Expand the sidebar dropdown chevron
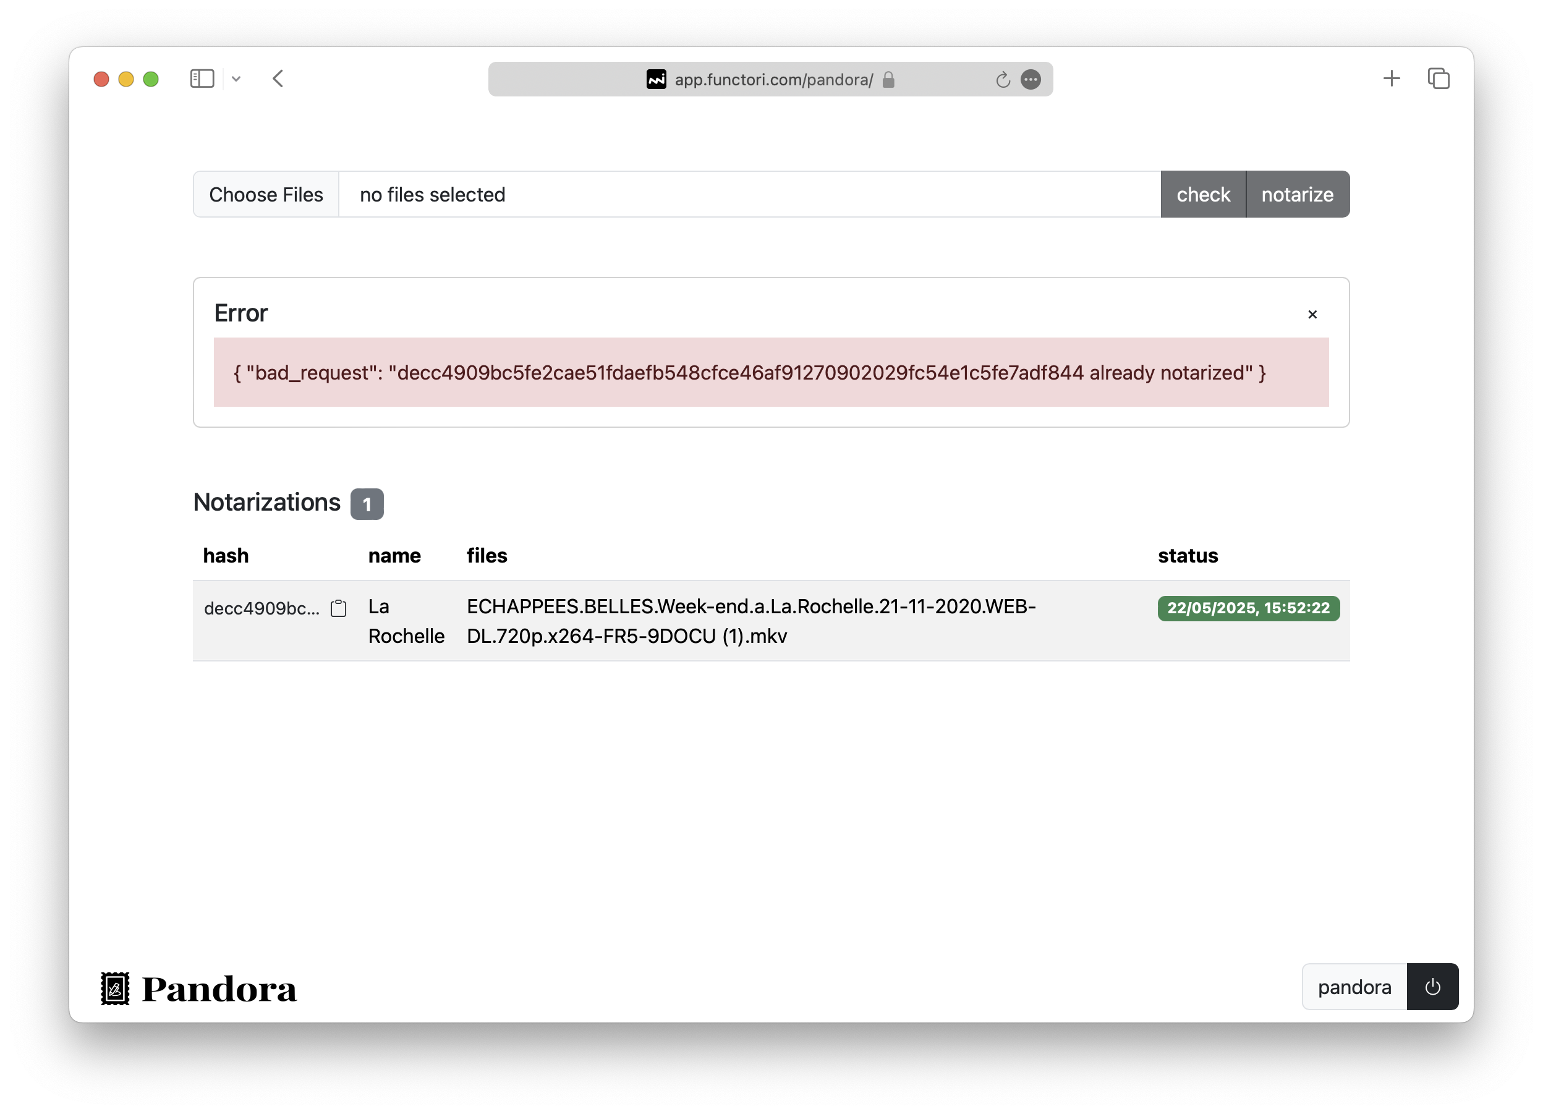This screenshot has width=1543, height=1114. pyautogui.click(x=236, y=79)
